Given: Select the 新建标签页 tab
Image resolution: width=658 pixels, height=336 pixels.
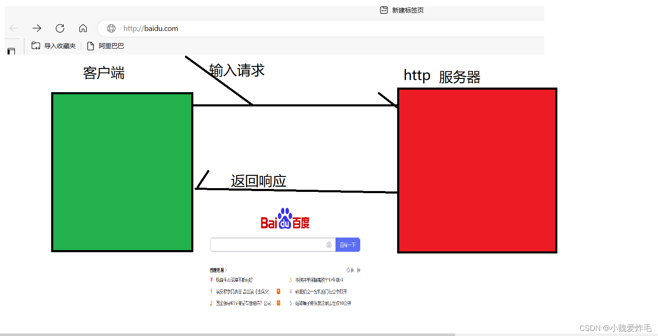Looking at the screenshot, I should tap(402, 10).
